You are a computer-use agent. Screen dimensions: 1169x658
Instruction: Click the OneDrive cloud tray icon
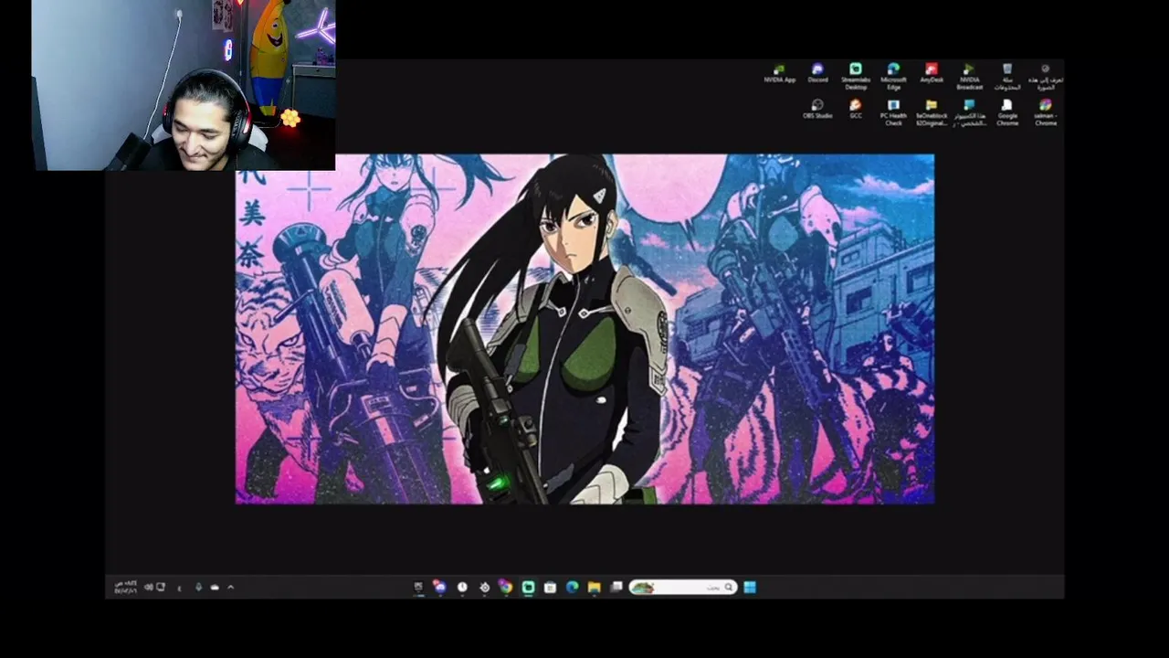pos(215,587)
